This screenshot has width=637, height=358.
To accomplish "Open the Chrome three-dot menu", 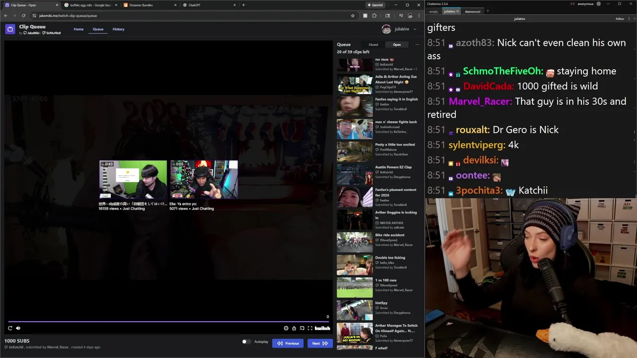I will (419, 15).
